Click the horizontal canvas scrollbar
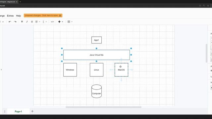The width and height of the screenshot is (212, 119). click(104, 107)
